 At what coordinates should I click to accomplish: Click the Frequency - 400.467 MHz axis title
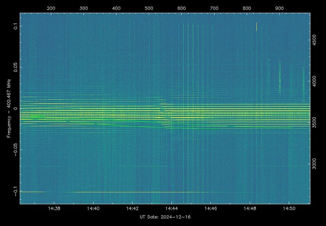[x=9, y=109]
